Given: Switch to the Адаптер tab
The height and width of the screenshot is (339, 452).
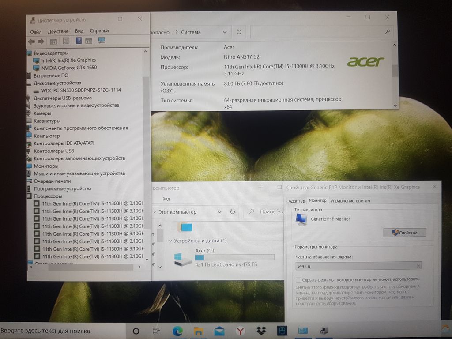Looking at the screenshot, I should [296, 201].
